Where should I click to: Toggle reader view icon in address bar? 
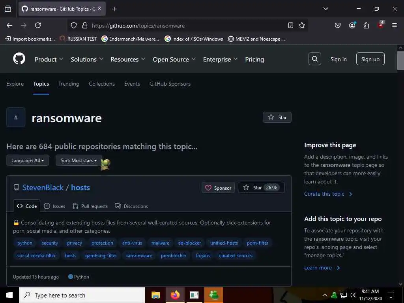pos(291,25)
